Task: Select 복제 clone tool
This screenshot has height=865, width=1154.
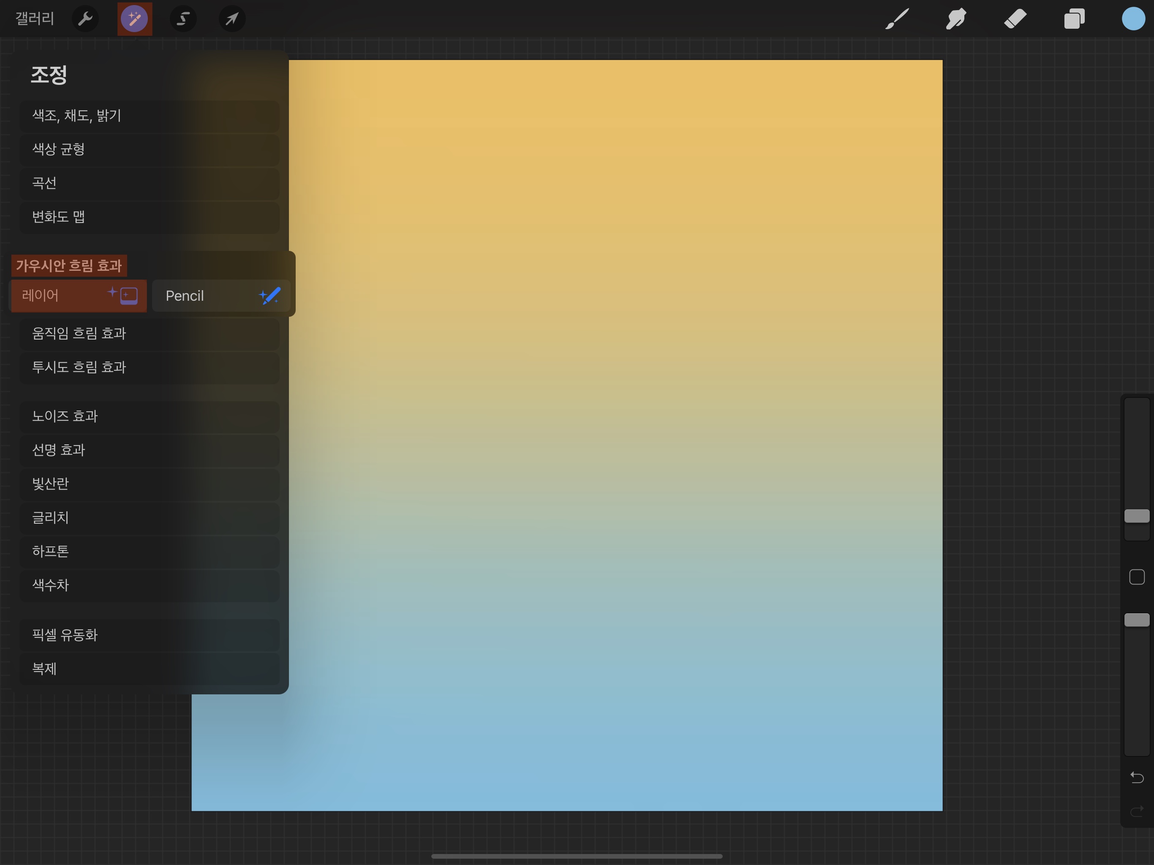Action: click(x=149, y=669)
